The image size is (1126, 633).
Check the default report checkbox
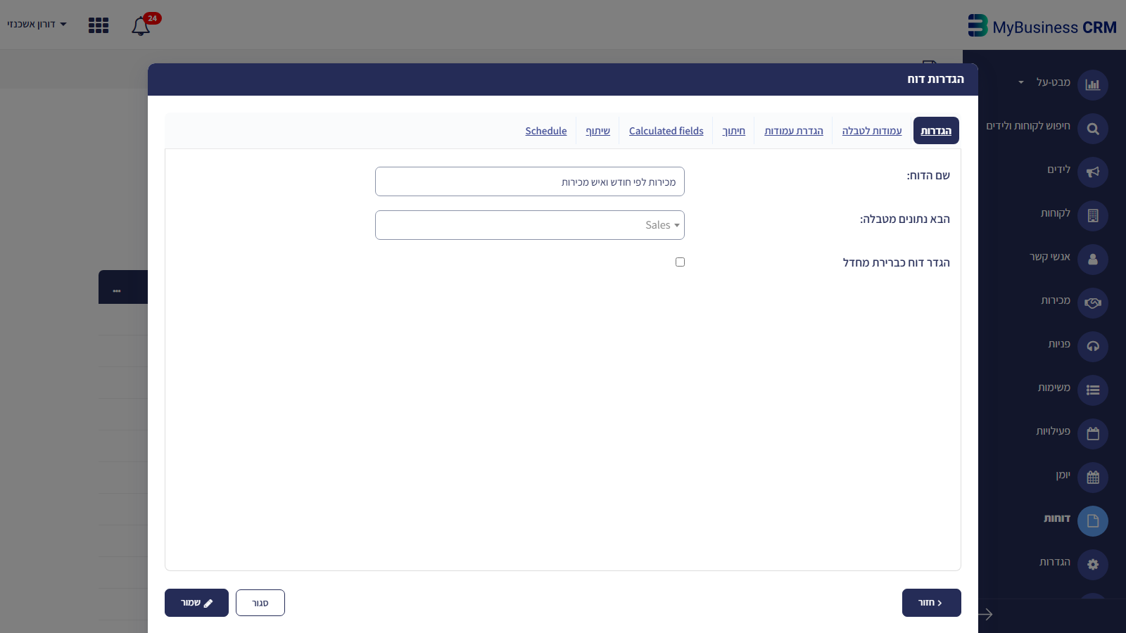[680, 262]
